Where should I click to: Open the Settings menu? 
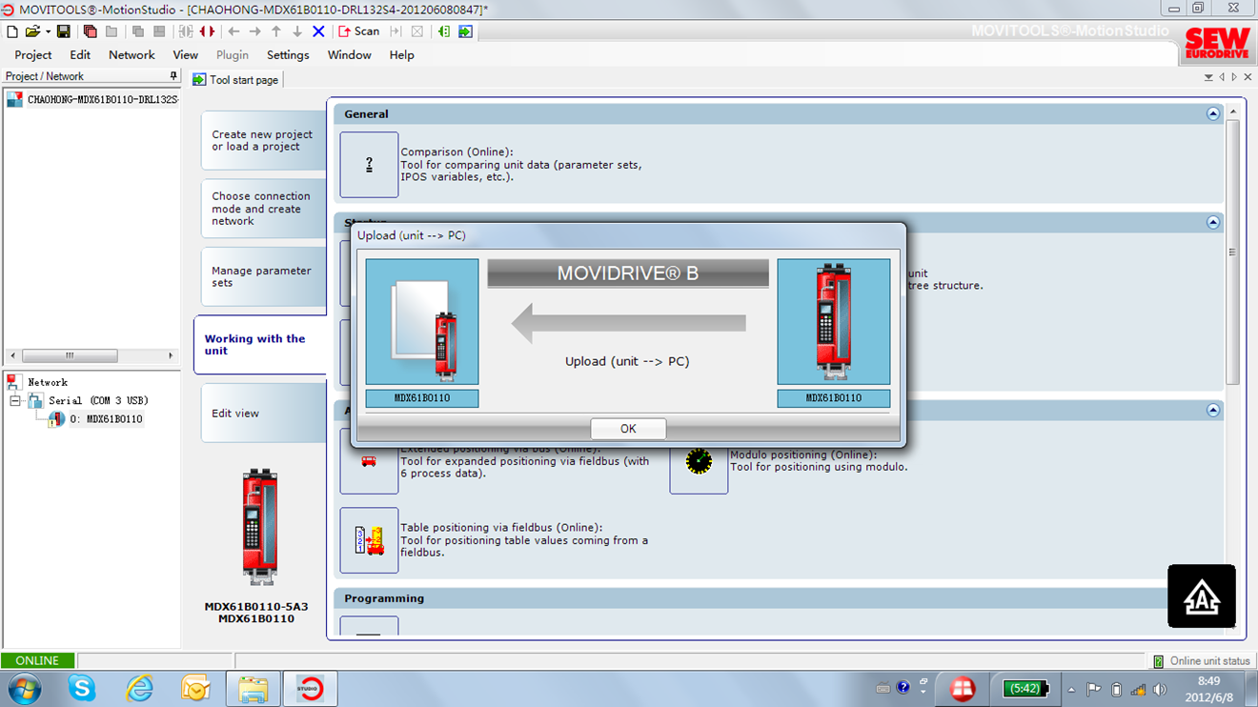288,55
